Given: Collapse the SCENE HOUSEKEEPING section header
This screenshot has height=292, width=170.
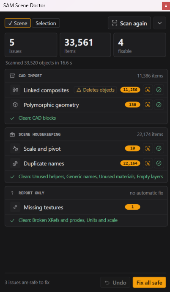Looking at the screenshot, I should point(86,134).
